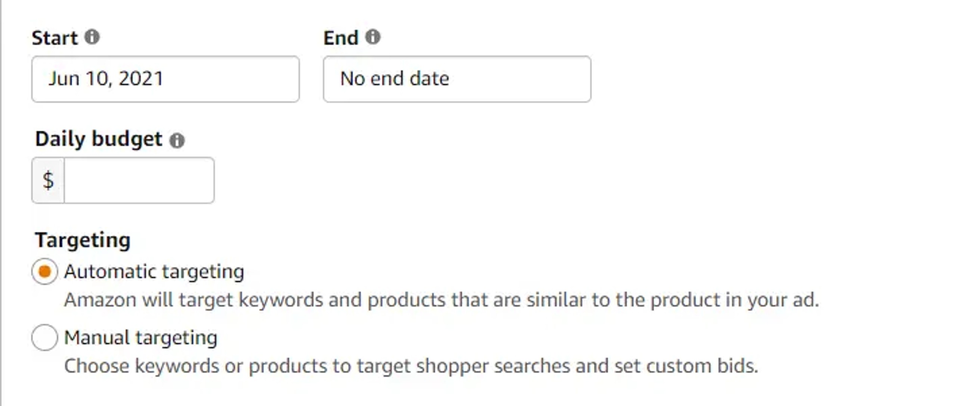This screenshot has height=406, width=956.
Task: Open the Start date picker field
Action: click(165, 79)
